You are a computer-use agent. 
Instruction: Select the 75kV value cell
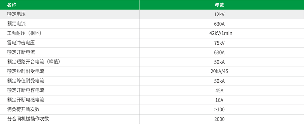coord(219,43)
